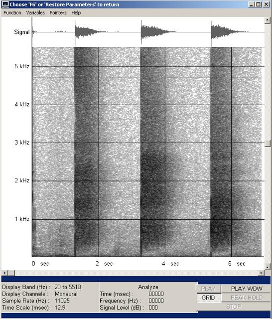Click the 1 kHz axis label

[22, 219]
